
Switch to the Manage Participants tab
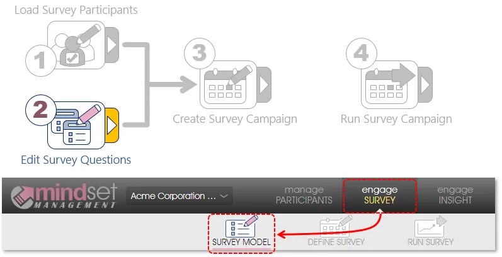pyautogui.click(x=304, y=195)
